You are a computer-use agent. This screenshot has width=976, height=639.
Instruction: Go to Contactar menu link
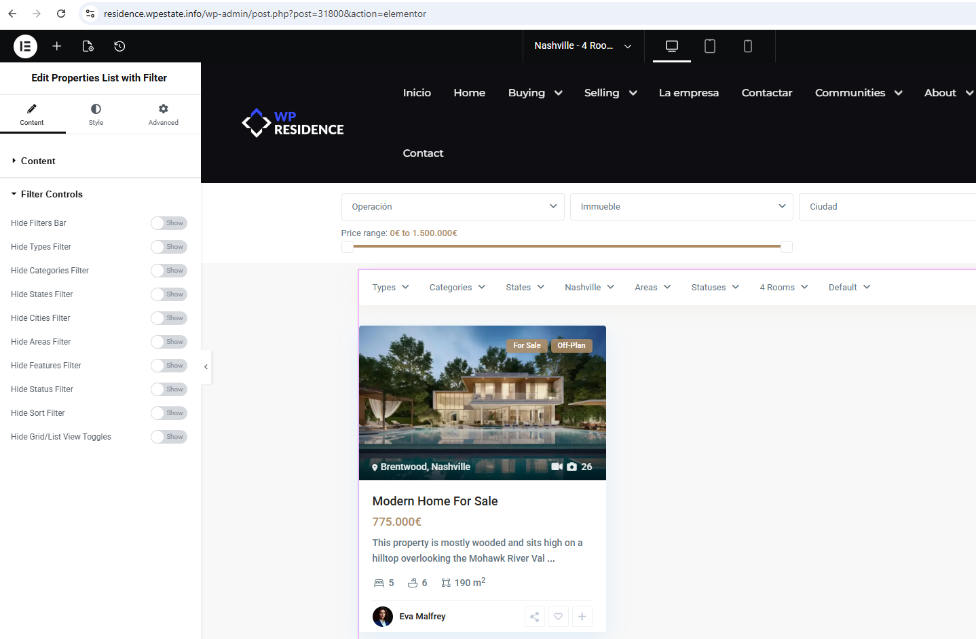tap(767, 93)
